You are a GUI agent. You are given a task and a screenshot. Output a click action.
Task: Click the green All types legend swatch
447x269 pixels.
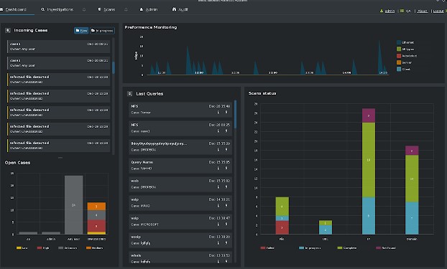click(399, 49)
